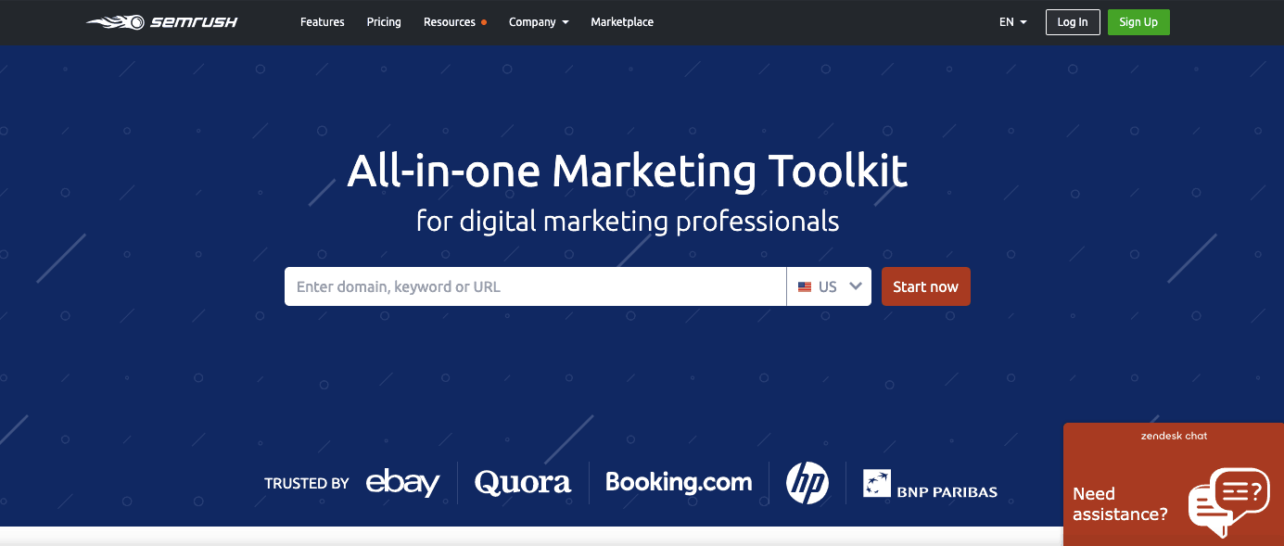
Task: Click the "All-in-one Marketing Toolkit" headline
Action: point(628,171)
